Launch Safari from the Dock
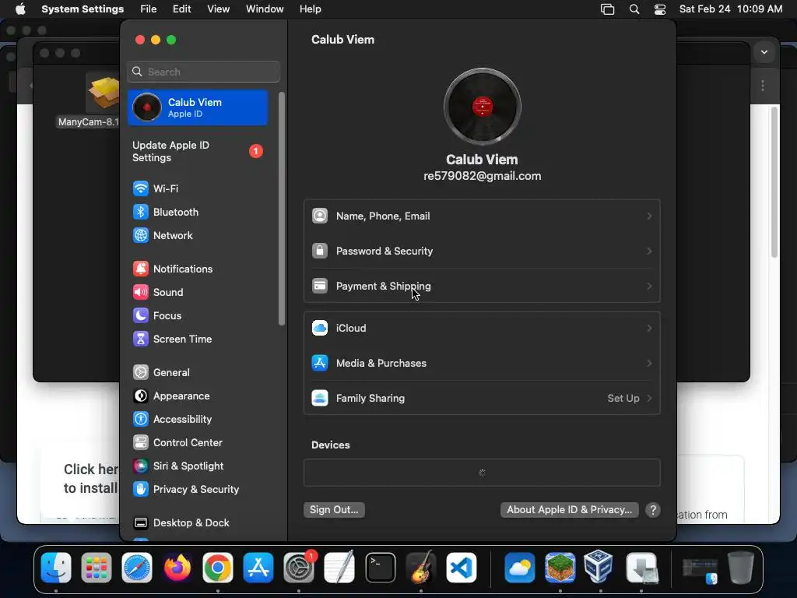Screen dimensions: 797x598 137,568
